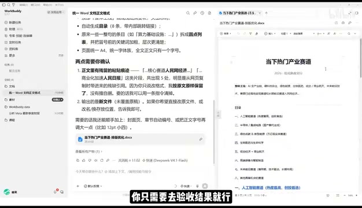Viewport: 362px width, 208px height.
Task: Give the response a thumbs up
Action: click(84, 160)
